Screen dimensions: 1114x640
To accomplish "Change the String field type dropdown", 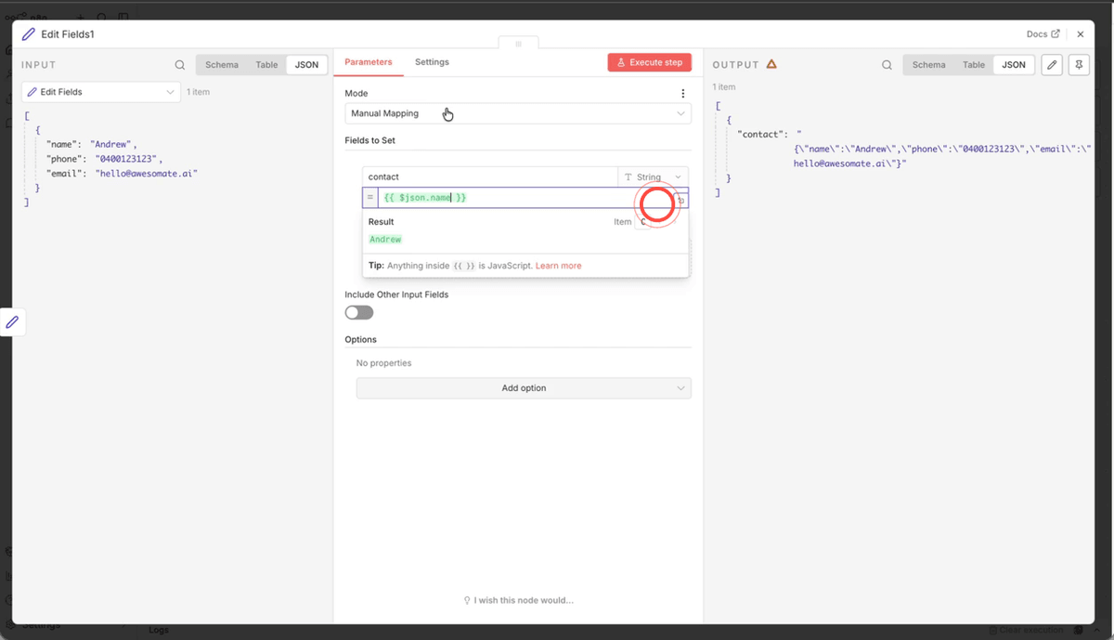I will tap(653, 176).
